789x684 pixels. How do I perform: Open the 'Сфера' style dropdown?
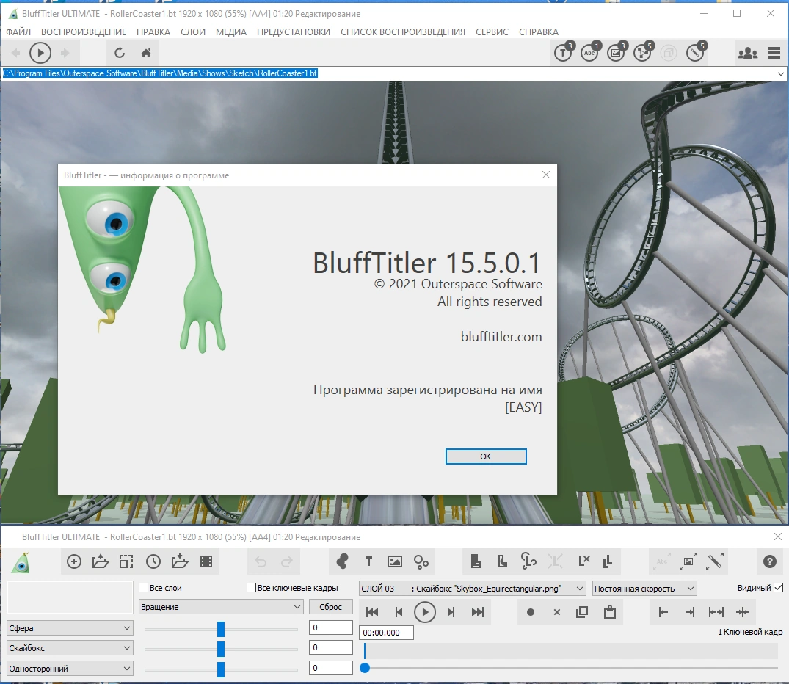coord(70,628)
